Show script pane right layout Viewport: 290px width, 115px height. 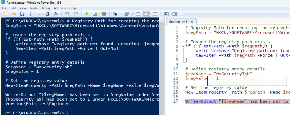click(x=146, y=14)
